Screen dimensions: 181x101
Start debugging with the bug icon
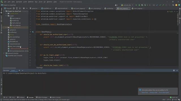point(139,5)
